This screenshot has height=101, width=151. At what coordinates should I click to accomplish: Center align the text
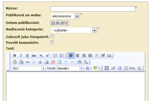77,56
